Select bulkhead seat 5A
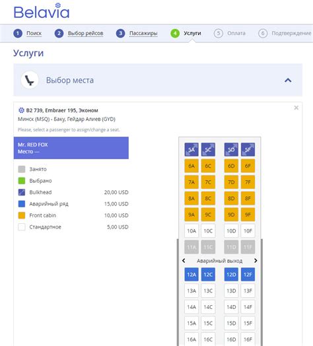The width and height of the screenshot is (313, 346). (191, 150)
